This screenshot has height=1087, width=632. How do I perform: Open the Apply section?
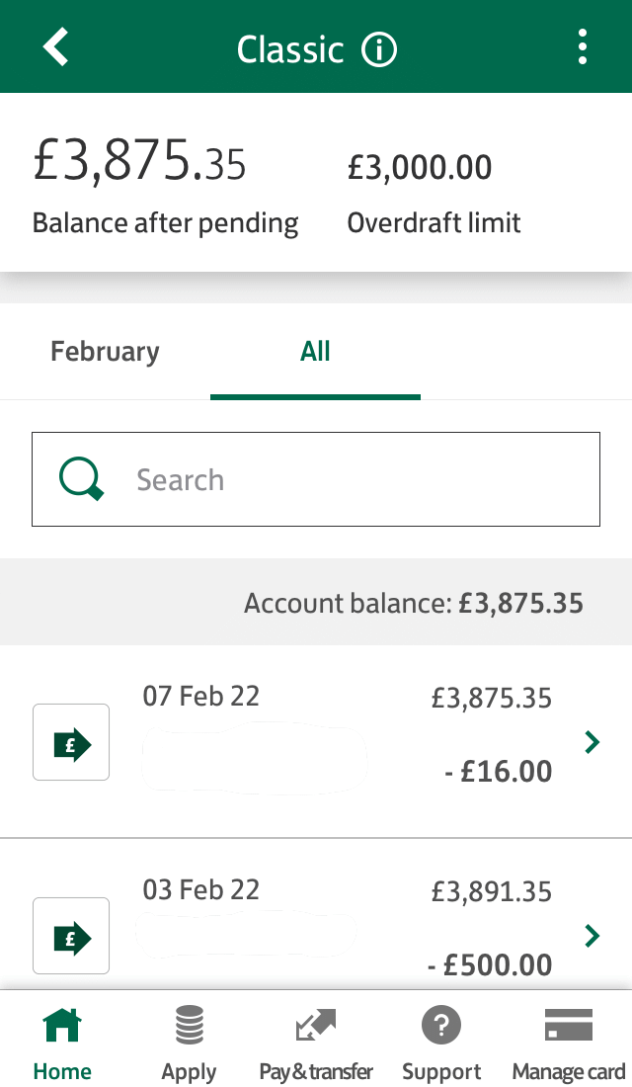point(189,1044)
